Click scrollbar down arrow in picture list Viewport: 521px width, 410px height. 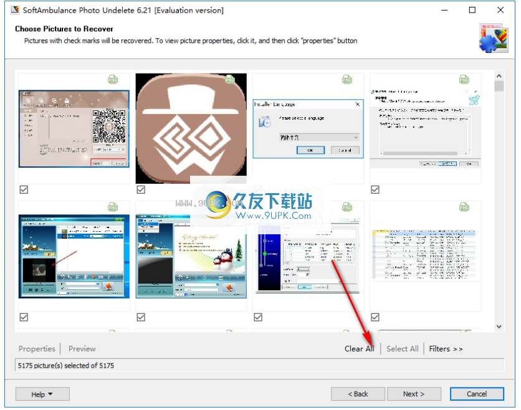(x=499, y=327)
